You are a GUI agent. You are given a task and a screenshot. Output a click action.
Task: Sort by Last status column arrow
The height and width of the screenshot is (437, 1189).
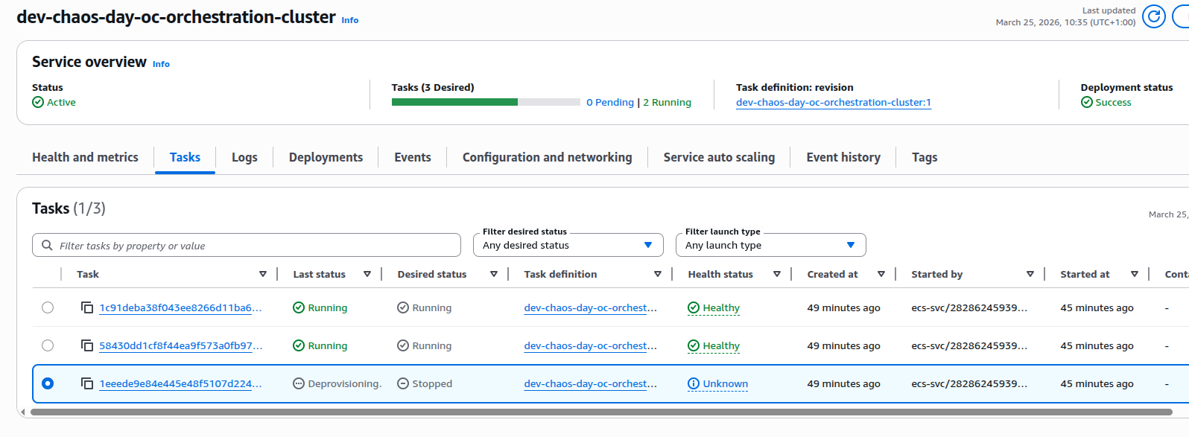(367, 274)
